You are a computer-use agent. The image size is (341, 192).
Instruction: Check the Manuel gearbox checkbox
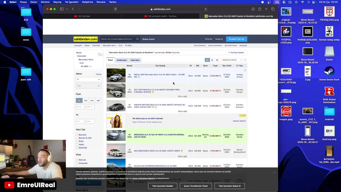[x=77, y=160]
